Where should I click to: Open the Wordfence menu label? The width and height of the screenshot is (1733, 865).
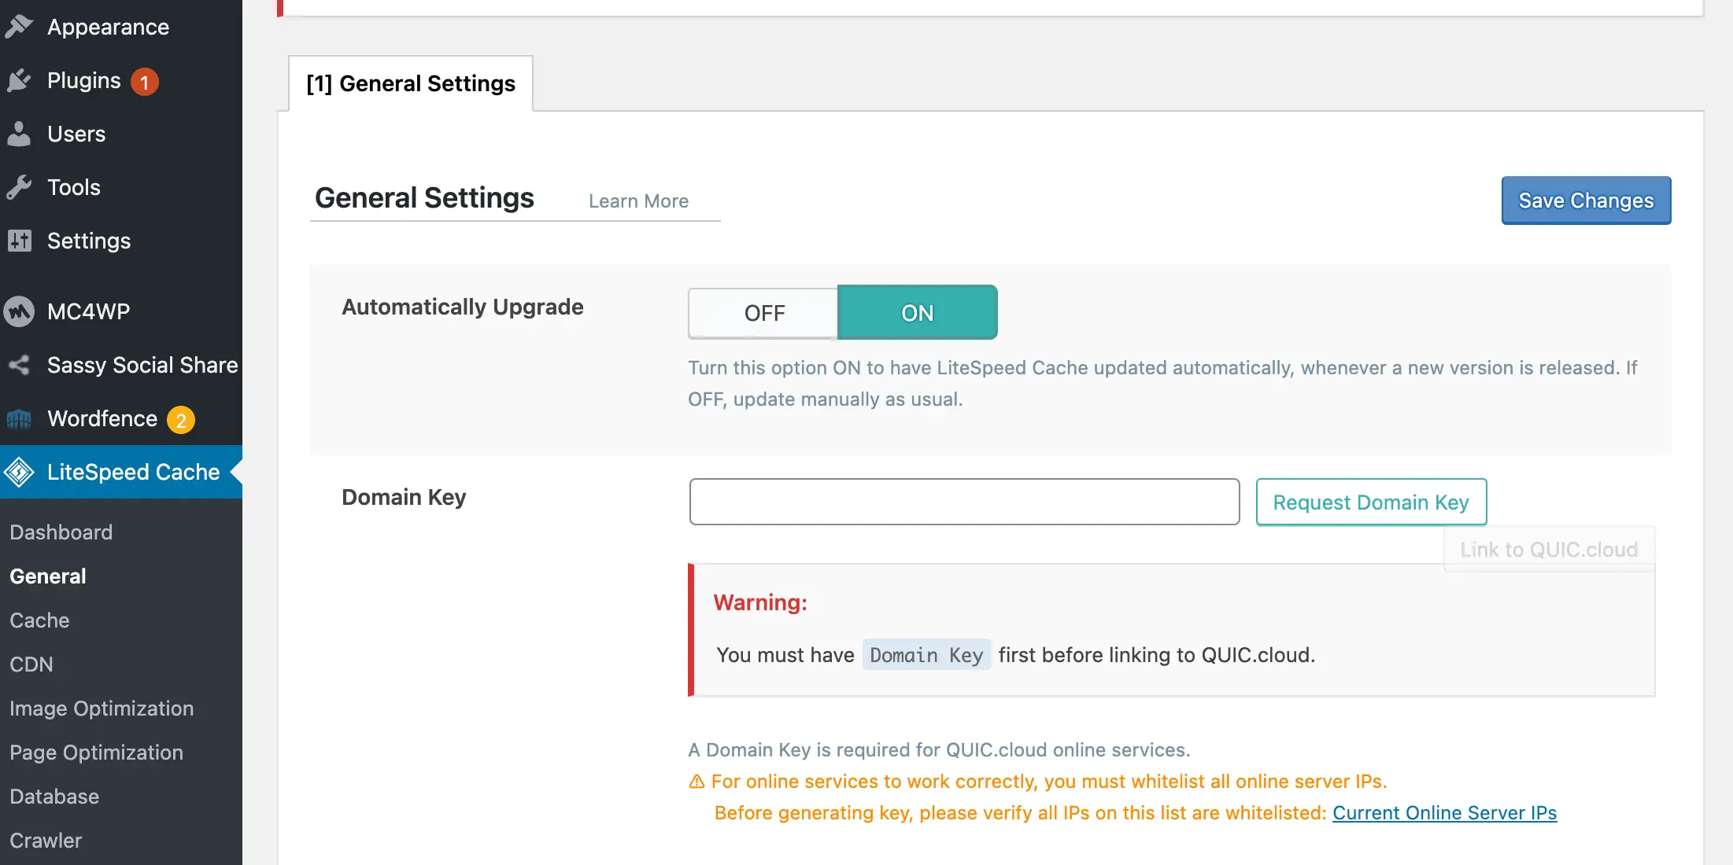click(x=102, y=418)
